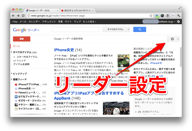The image size is (192, 131).
Task: Close the Google リーダー (252) tab
Action: (x=58, y=10)
